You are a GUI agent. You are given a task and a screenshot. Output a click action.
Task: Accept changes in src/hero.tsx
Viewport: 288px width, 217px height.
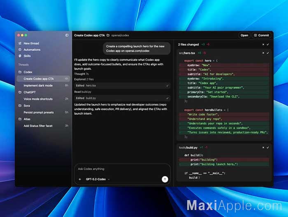coord(268,53)
